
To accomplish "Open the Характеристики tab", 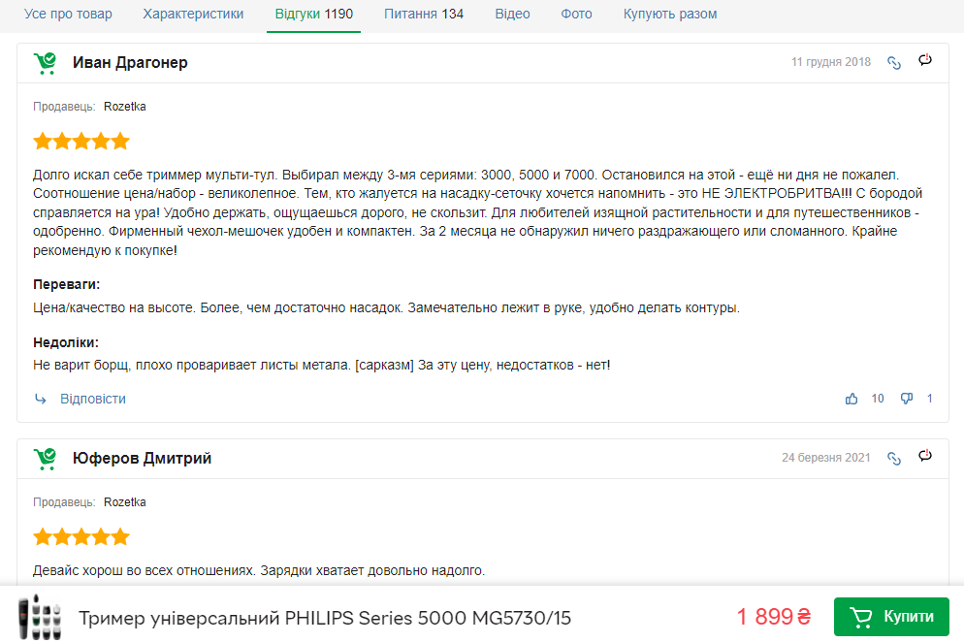I will tap(193, 15).
